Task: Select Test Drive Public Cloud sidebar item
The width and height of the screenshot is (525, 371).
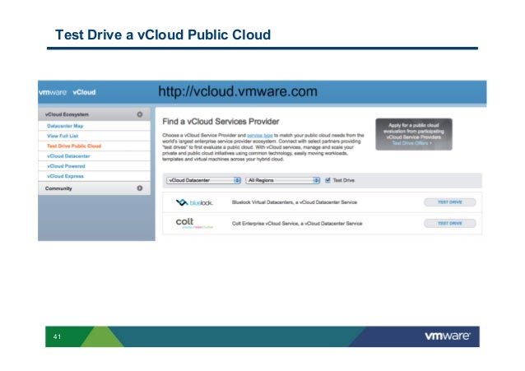Action: pyautogui.click(x=74, y=146)
